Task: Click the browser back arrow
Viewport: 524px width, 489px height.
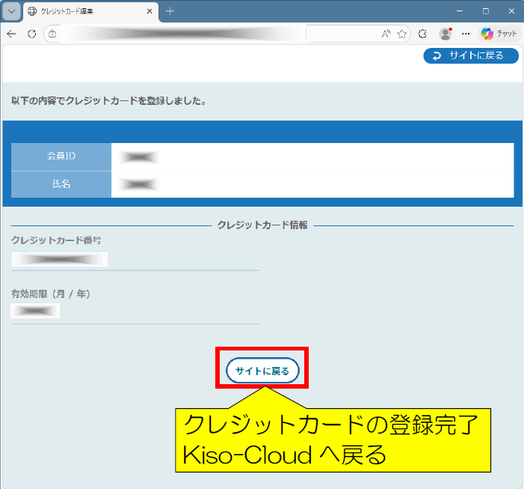Action: click(11, 34)
